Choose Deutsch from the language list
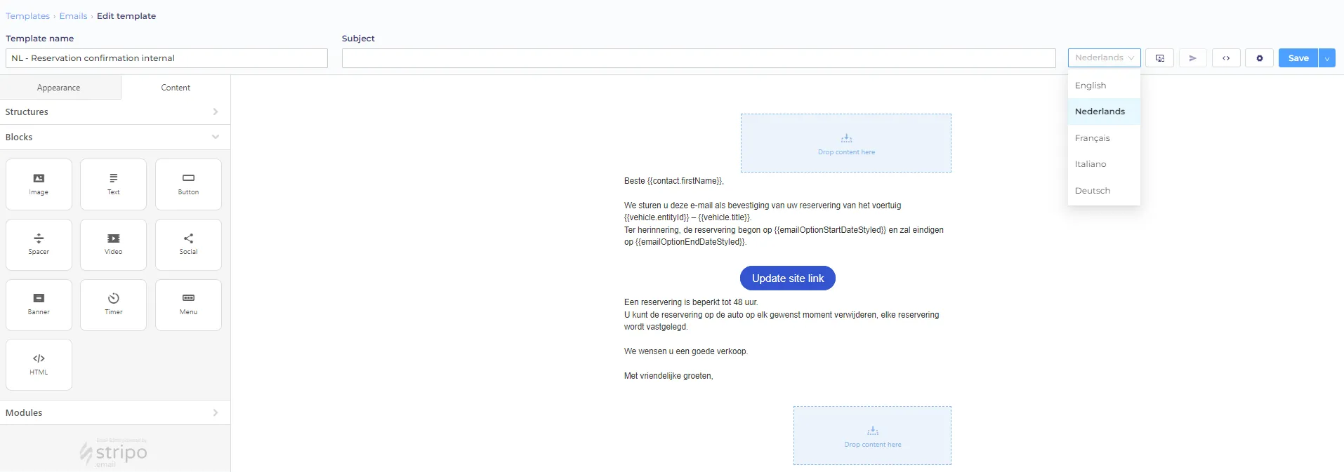Screen dimensions: 1344x472 (x=1104, y=191)
